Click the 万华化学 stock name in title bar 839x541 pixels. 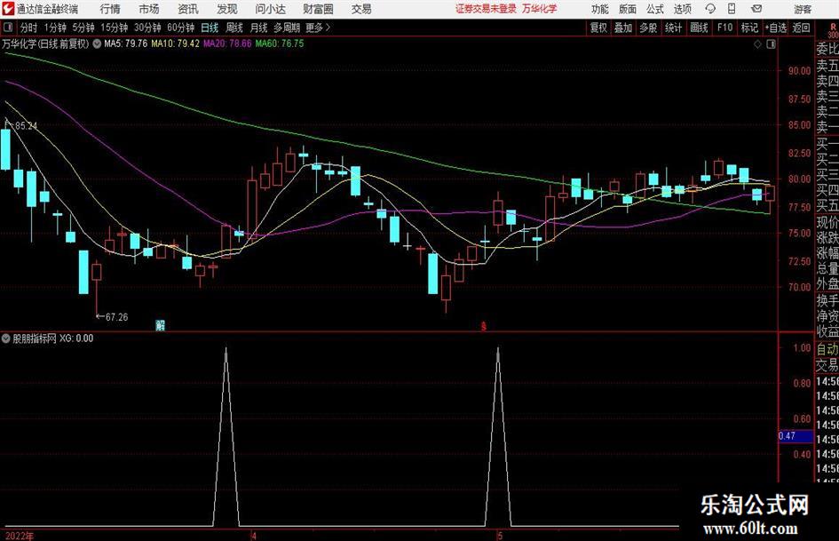pos(540,9)
